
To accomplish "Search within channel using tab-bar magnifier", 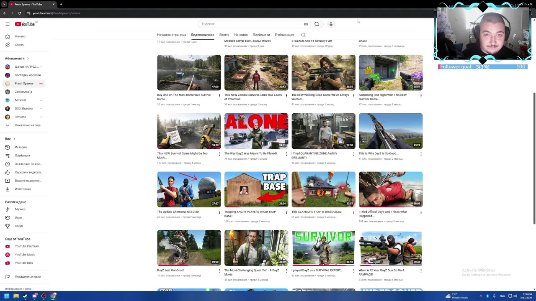I will pos(303,35).
